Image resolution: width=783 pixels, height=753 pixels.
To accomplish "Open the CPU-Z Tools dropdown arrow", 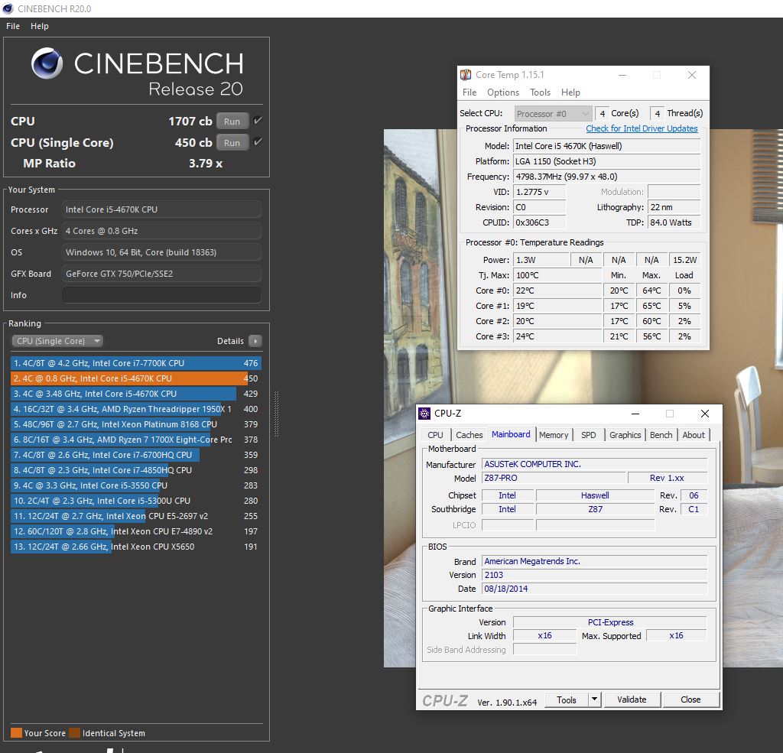I will click(594, 699).
